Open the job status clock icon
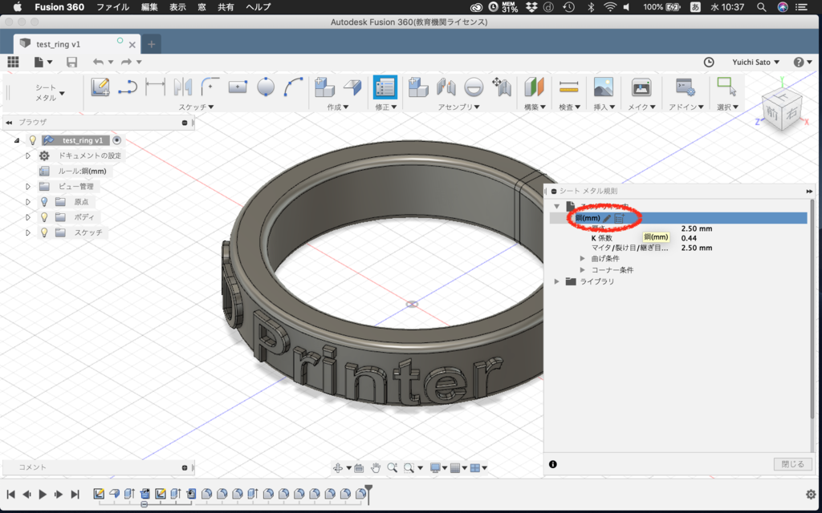This screenshot has height=513, width=822. [709, 62]
